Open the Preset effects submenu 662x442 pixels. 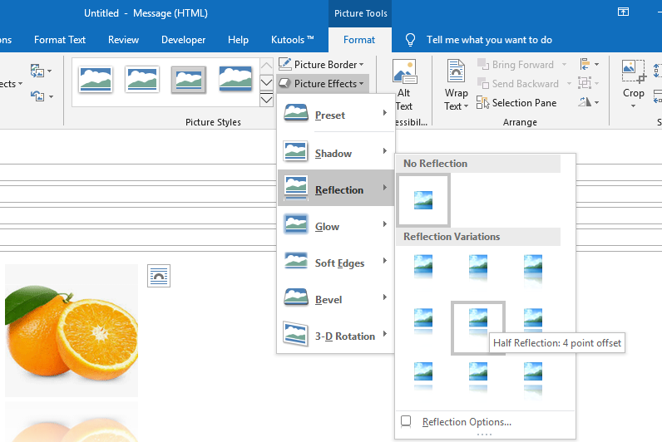[x=336, y=115]
